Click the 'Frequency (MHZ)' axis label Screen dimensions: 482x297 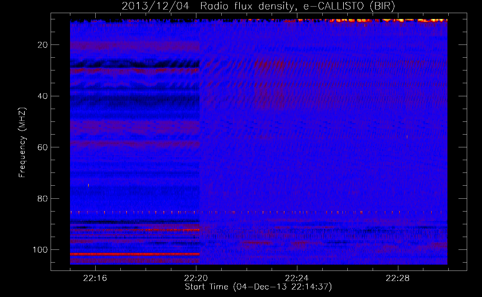(x=22, y=142)
